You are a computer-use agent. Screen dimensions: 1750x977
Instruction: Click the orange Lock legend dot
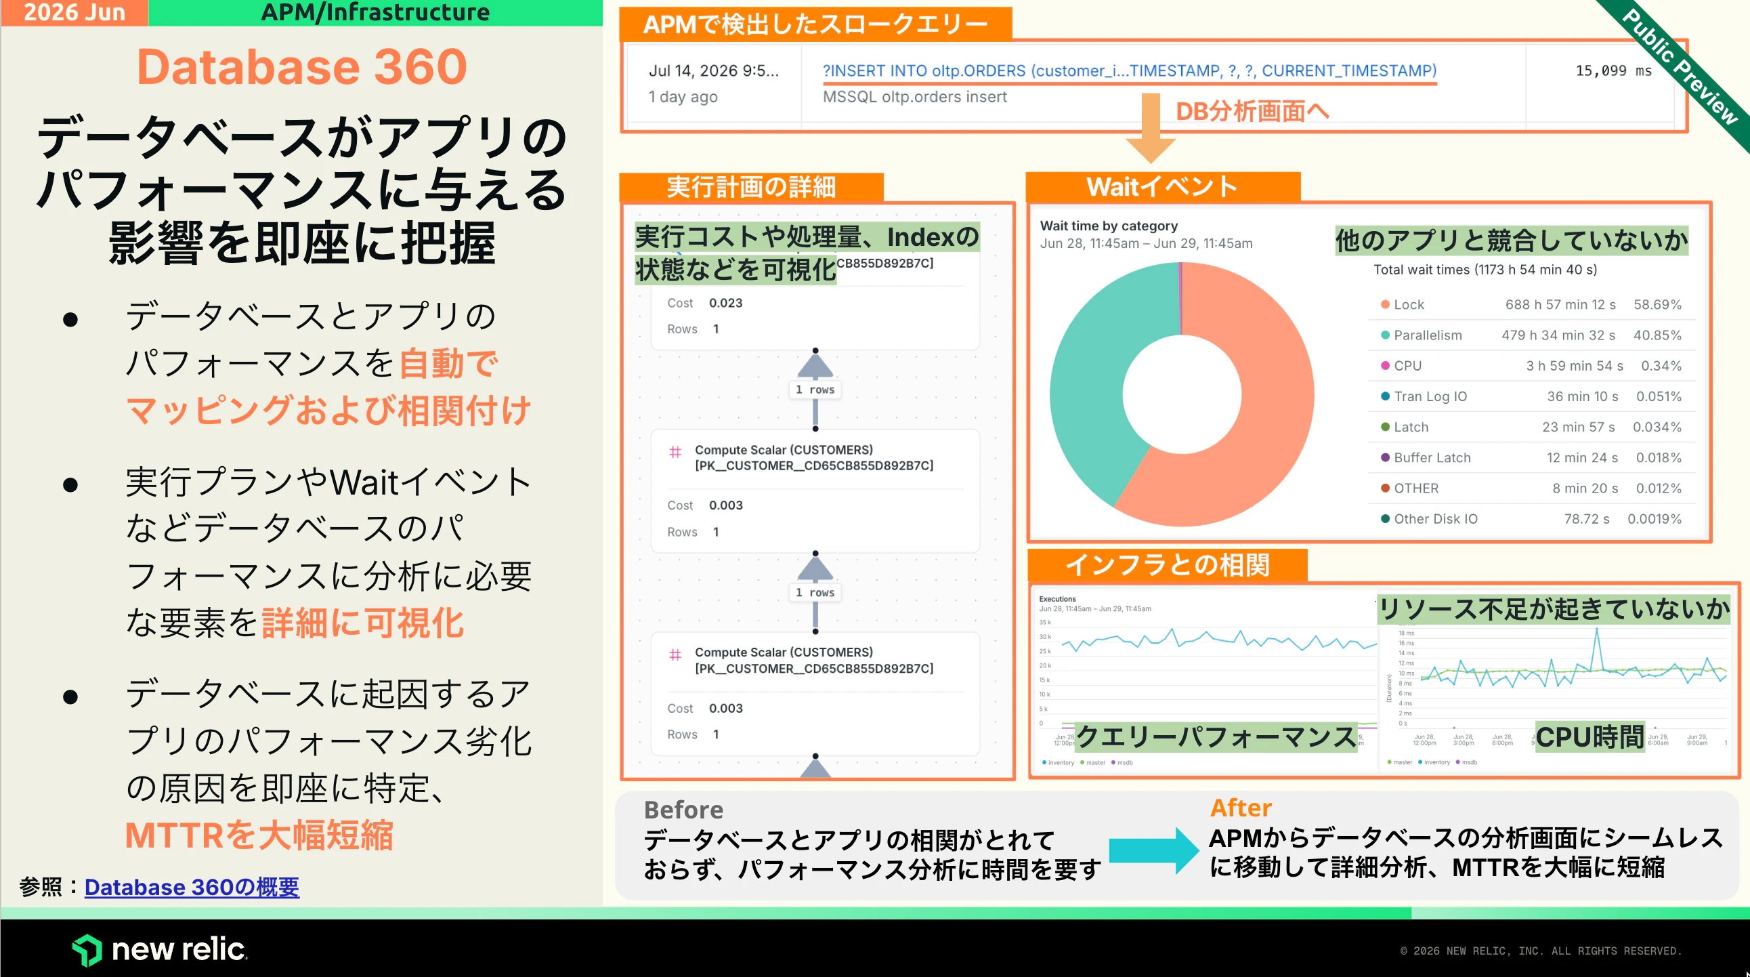(x=1385, y=304)
